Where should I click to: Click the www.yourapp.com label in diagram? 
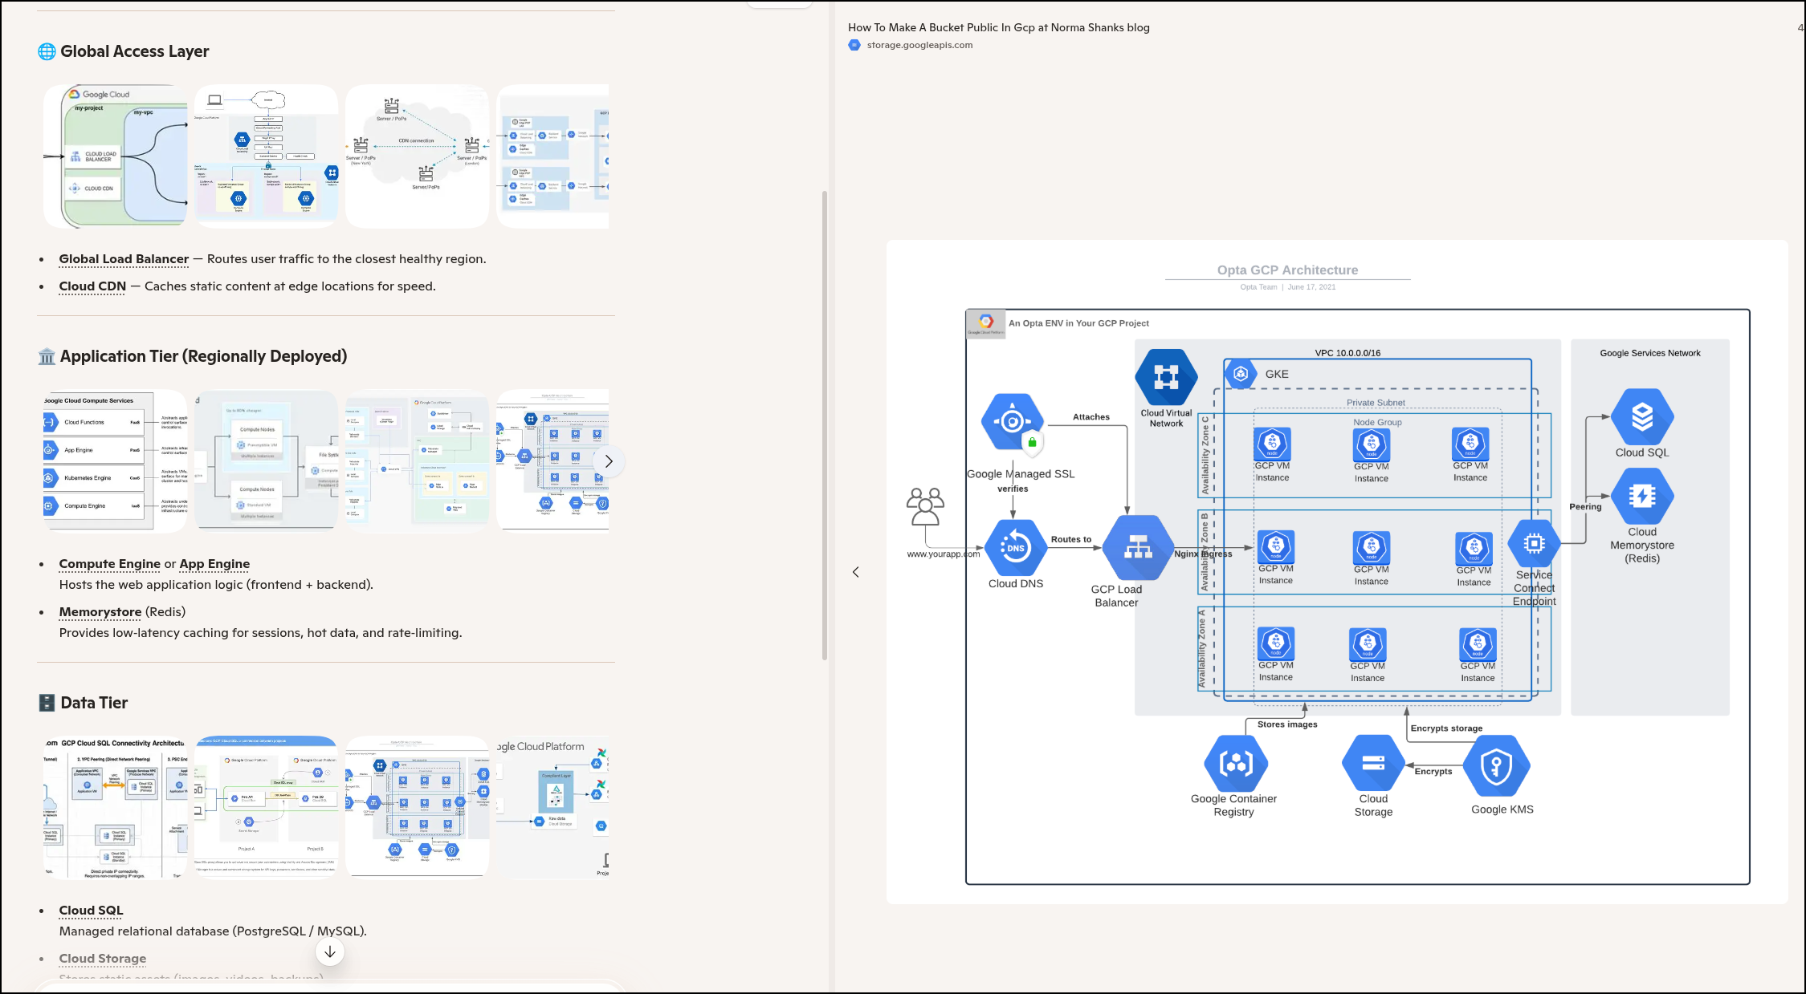coord(944,554)
